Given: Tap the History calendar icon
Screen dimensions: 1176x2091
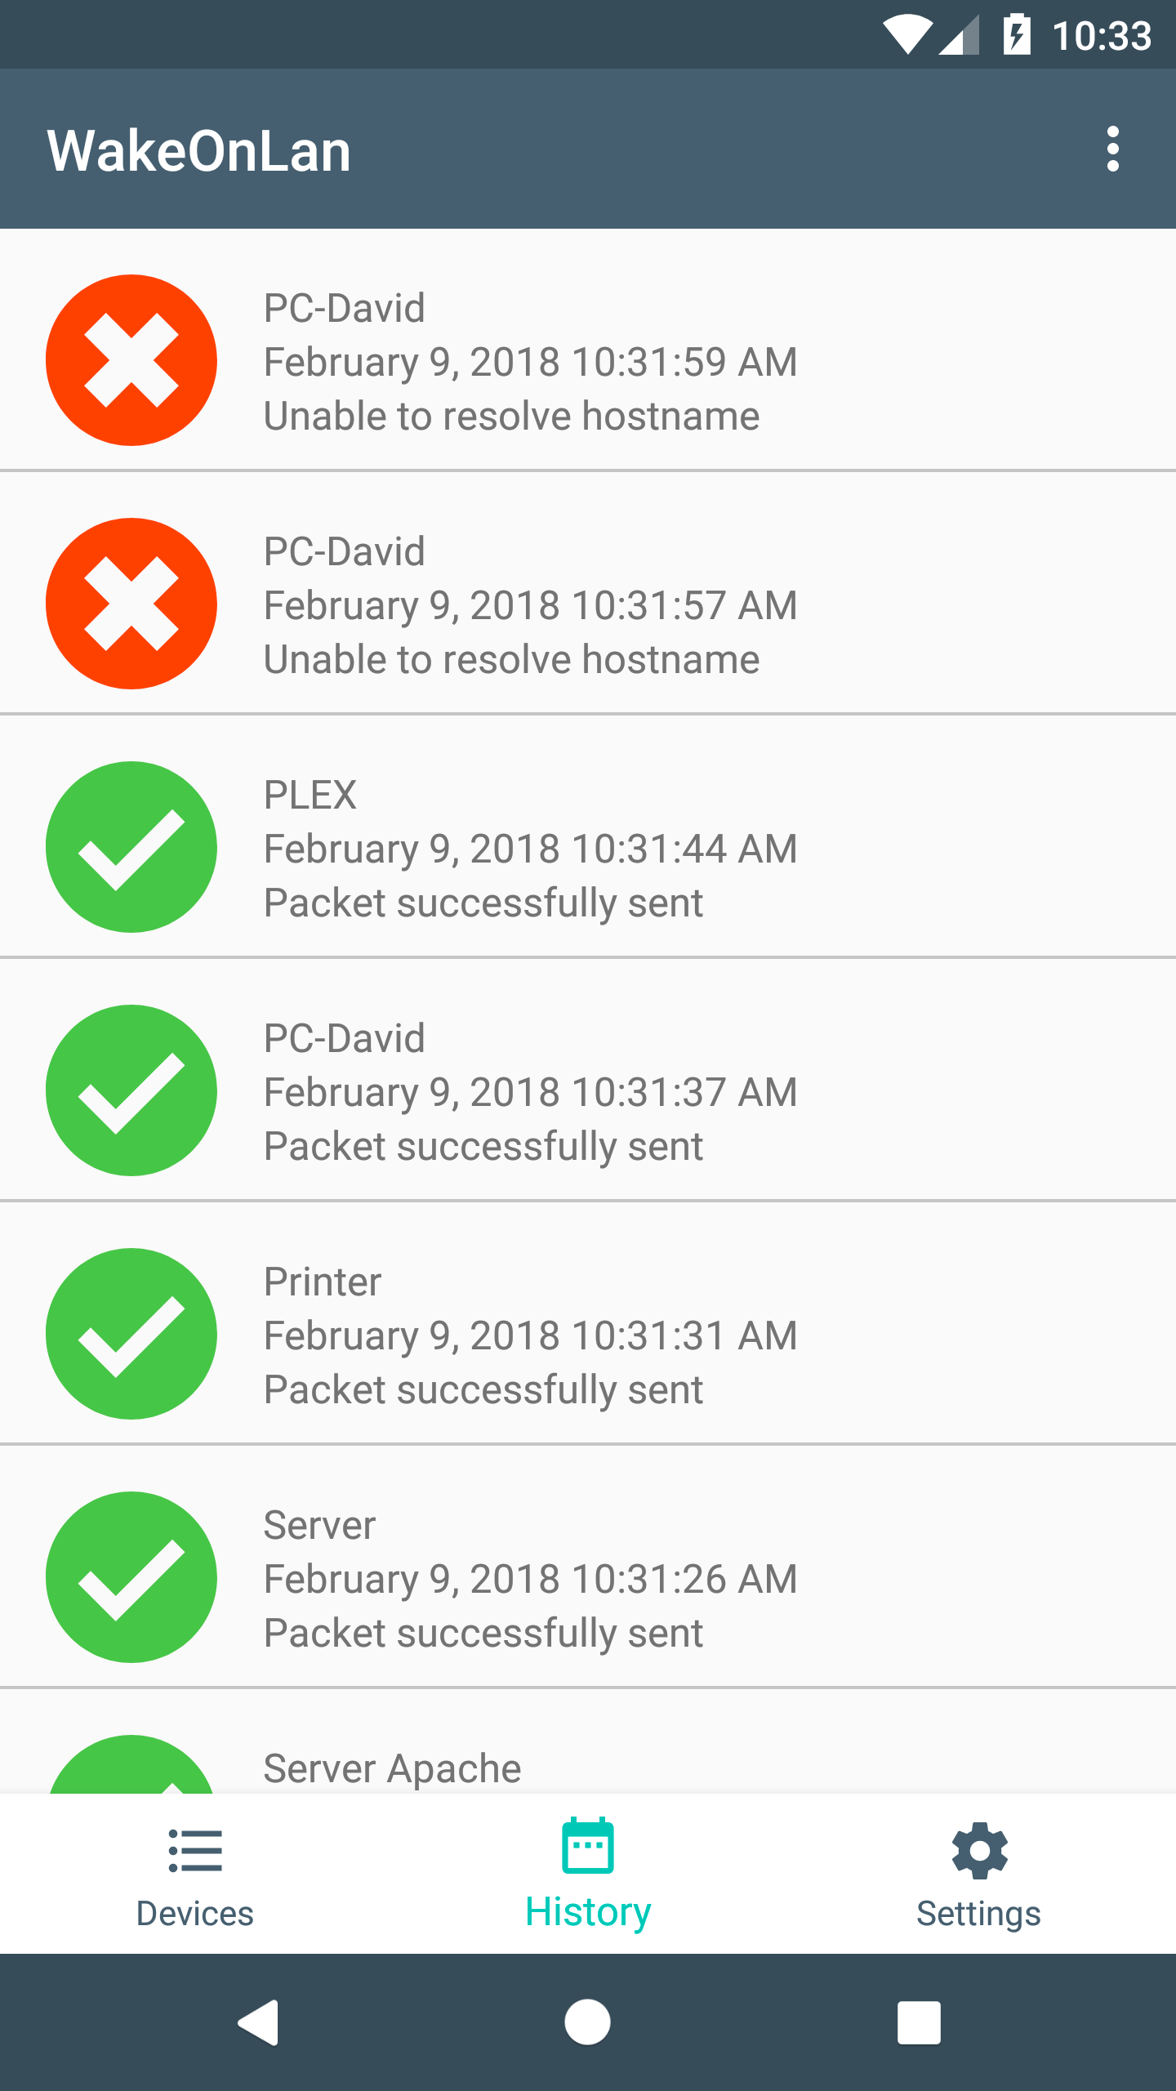Looking at the screenshot, I should tap(588, 1845).
